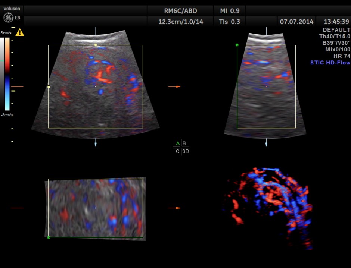351x268 pixels.
Task: Click the yellow focus marker above quadrant A
Action: [96, 45]
